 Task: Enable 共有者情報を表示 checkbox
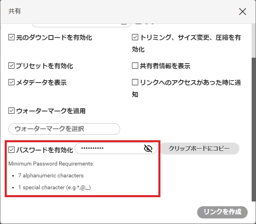[x=135, y=66]
